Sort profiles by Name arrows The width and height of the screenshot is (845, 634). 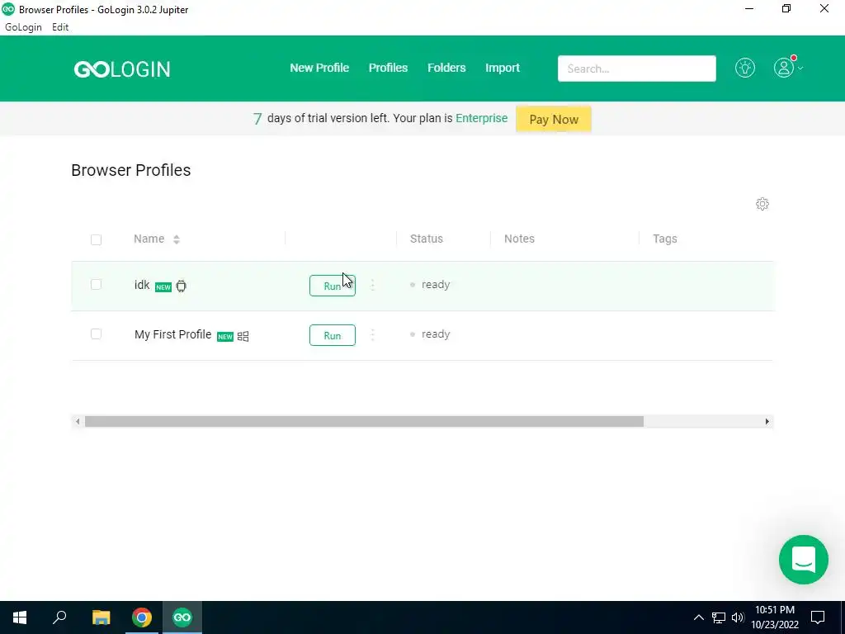(177, 239)
